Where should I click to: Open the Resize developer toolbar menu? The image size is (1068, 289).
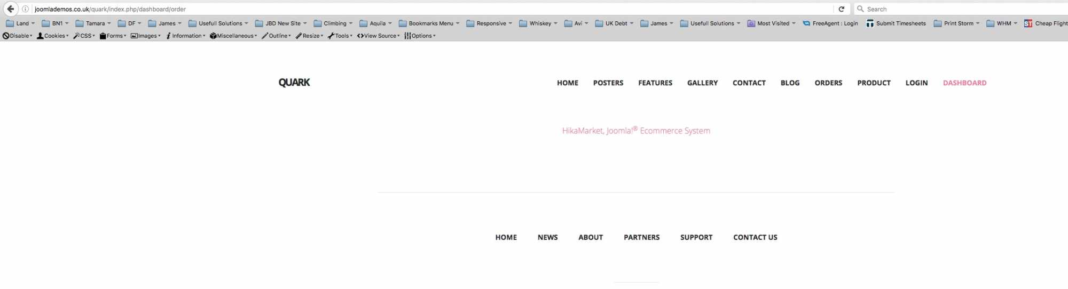[310, 36]
